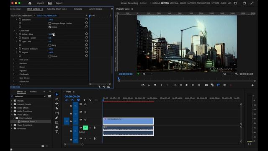Viewport: 268px width, 151px height.
Task: Select the Type tool
Action: point(57,132)
